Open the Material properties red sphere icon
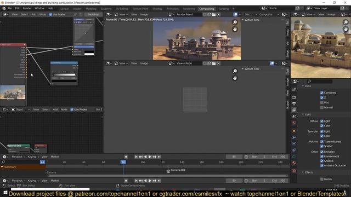 pyautogui.click(x=294, y=163)
